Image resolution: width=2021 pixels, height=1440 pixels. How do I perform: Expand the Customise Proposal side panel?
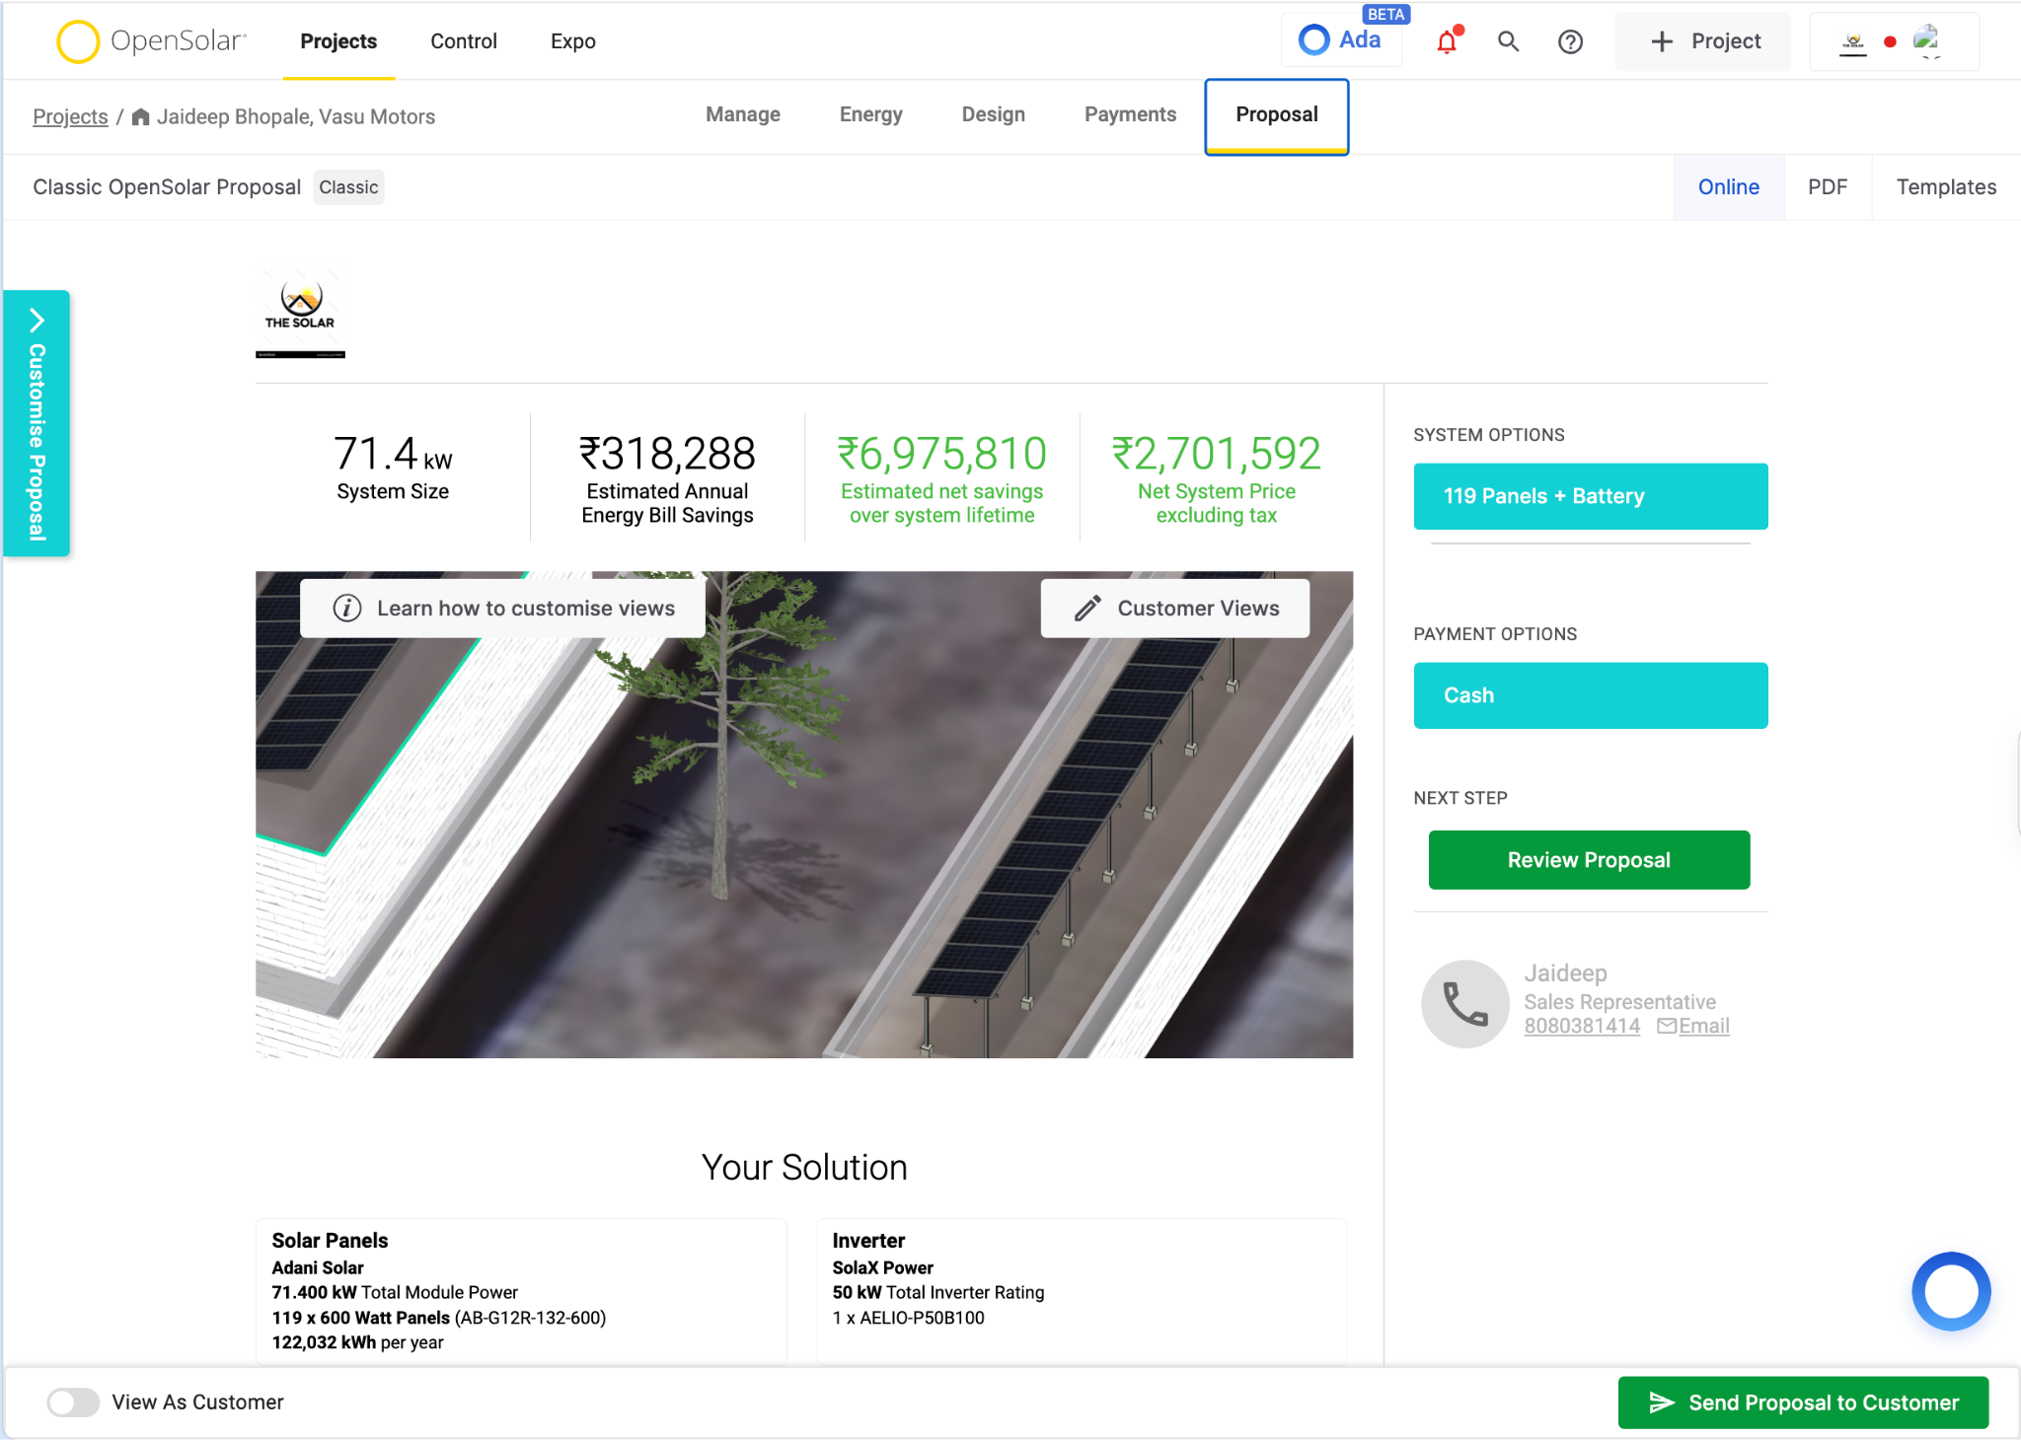[37, 423]
